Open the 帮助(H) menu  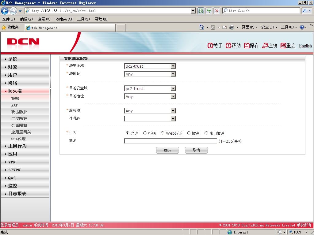[x=101, y=19]
